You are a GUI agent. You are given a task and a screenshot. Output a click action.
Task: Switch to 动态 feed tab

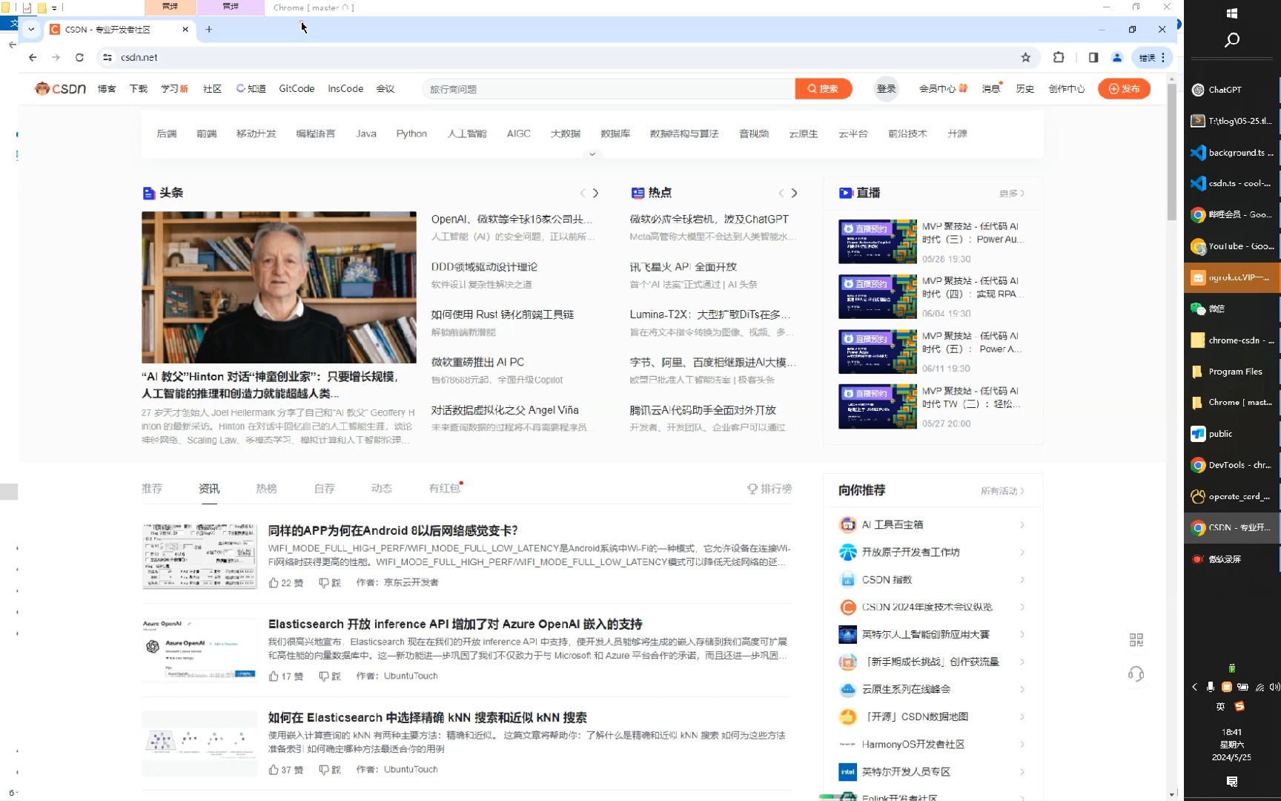[382, 489]
